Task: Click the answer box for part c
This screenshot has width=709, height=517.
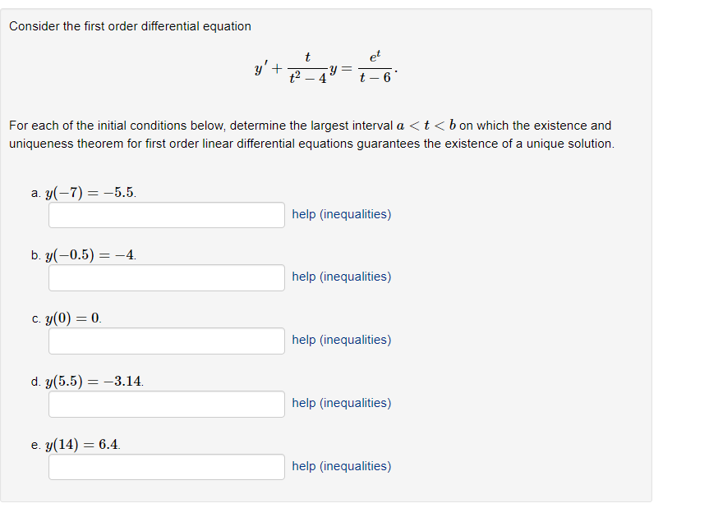Action: [167, 341]
